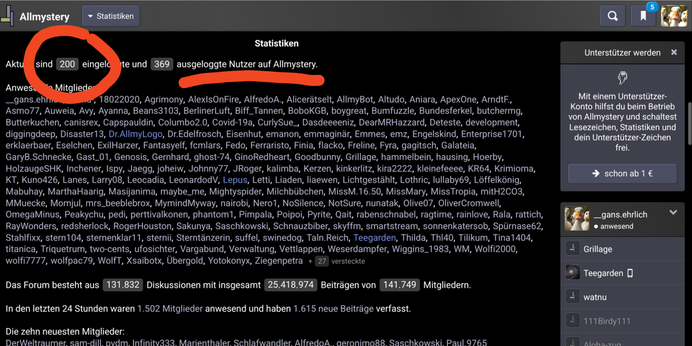Open '1.615 neue Beiträge' link

[333, 309]
